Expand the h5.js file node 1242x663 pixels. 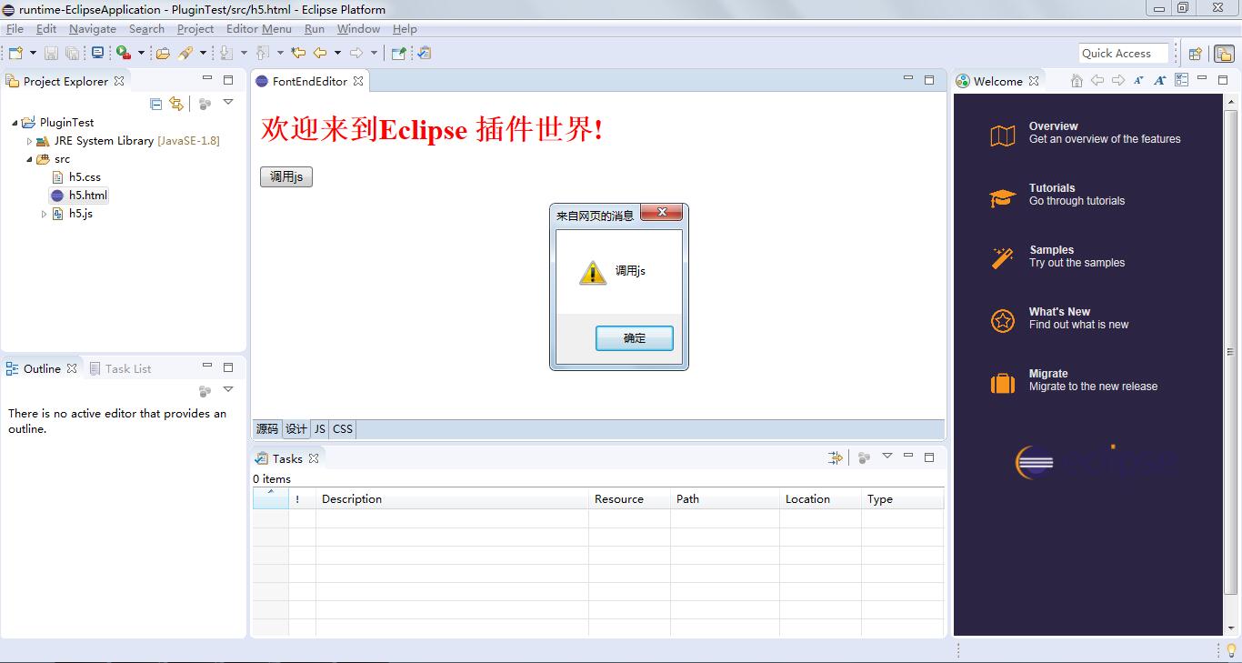(x=44, y=214)
